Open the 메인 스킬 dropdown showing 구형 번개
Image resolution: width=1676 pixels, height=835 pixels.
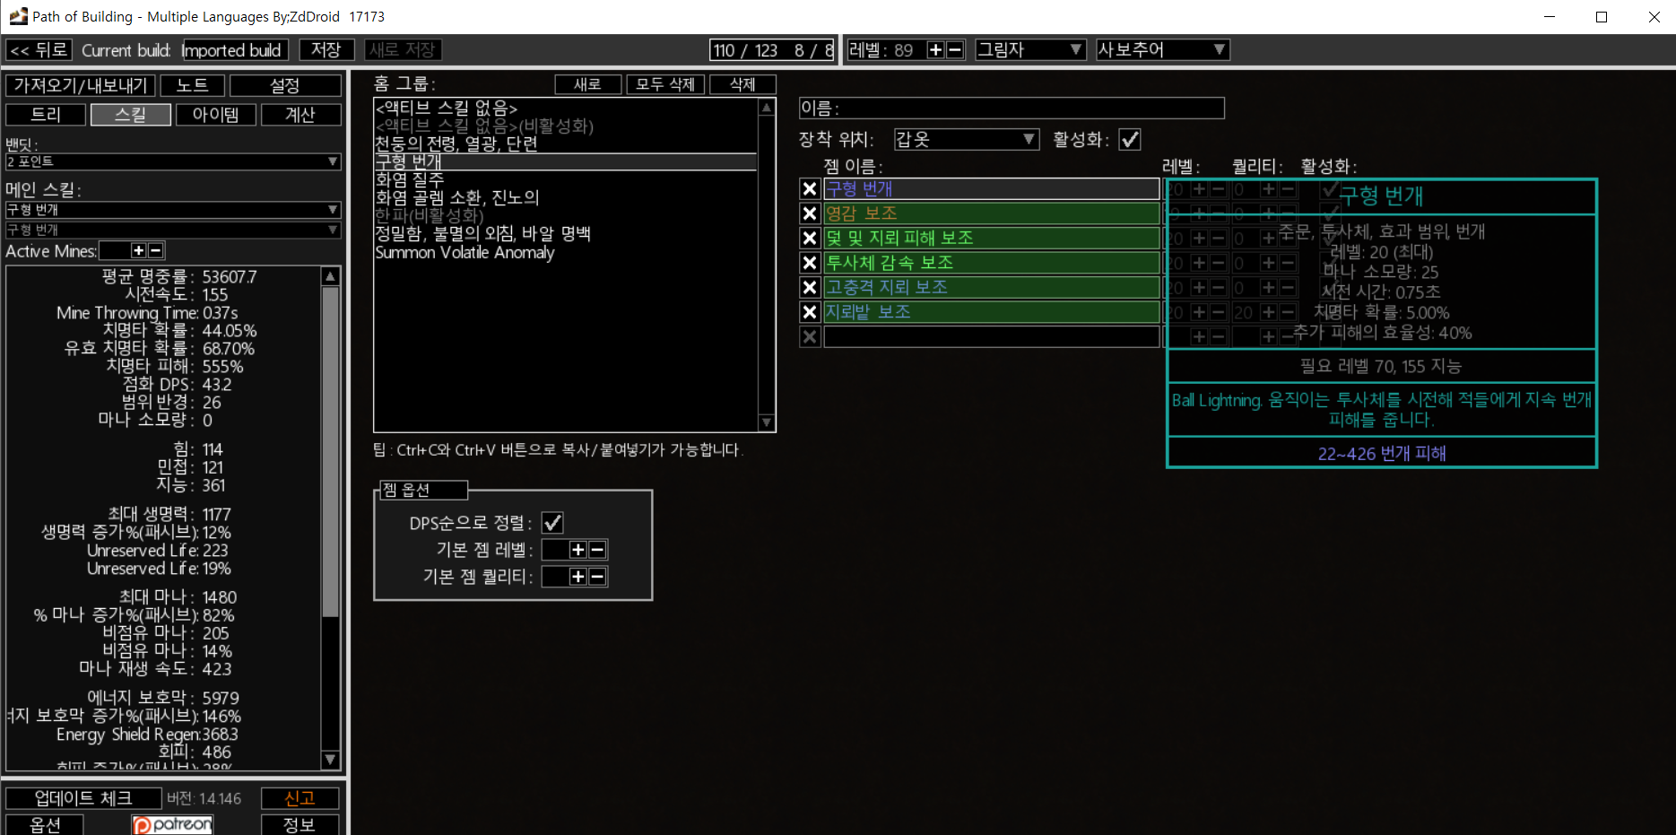(173, 210)
